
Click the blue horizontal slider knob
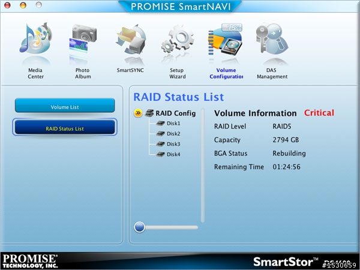139,227
